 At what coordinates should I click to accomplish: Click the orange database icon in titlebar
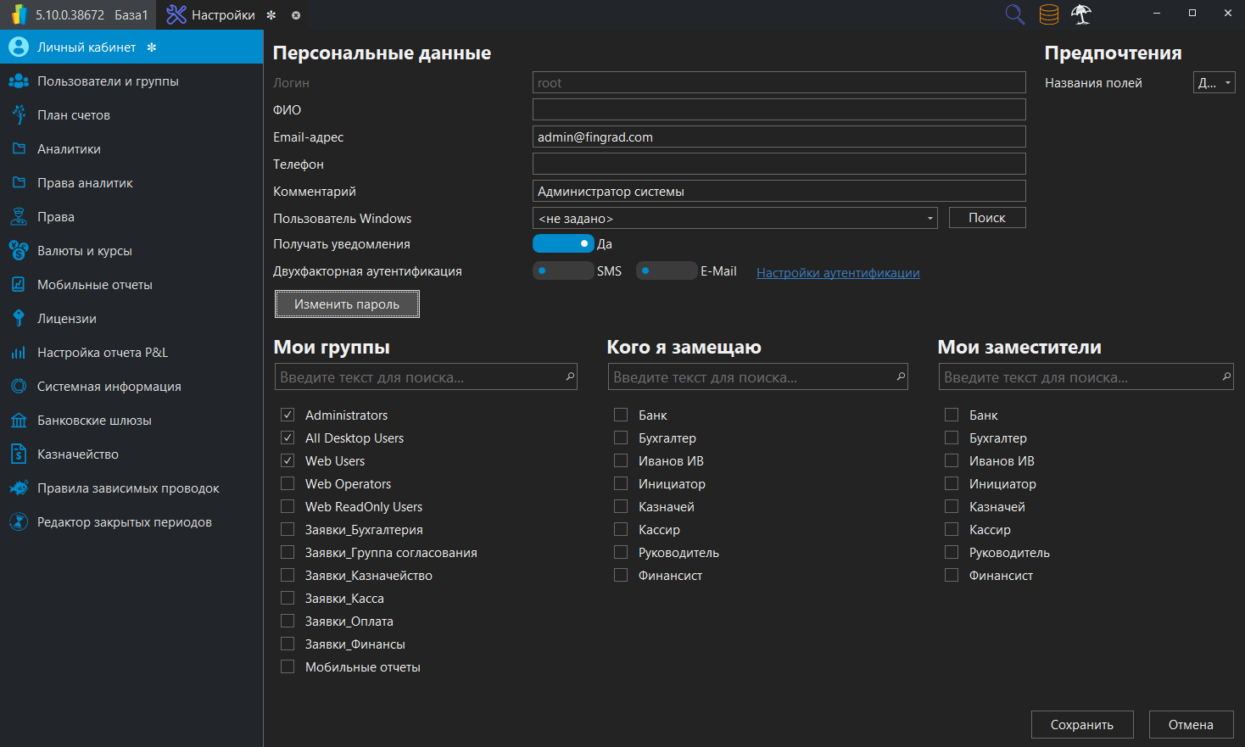(1048, 14)
